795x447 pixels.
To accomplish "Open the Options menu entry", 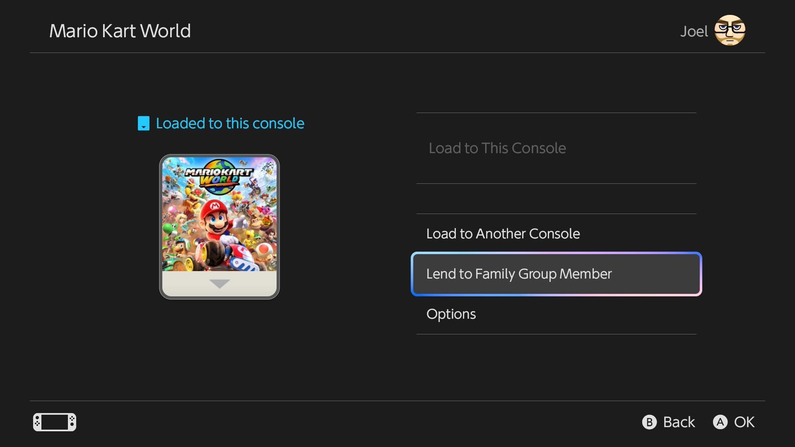I will point(451,314).
